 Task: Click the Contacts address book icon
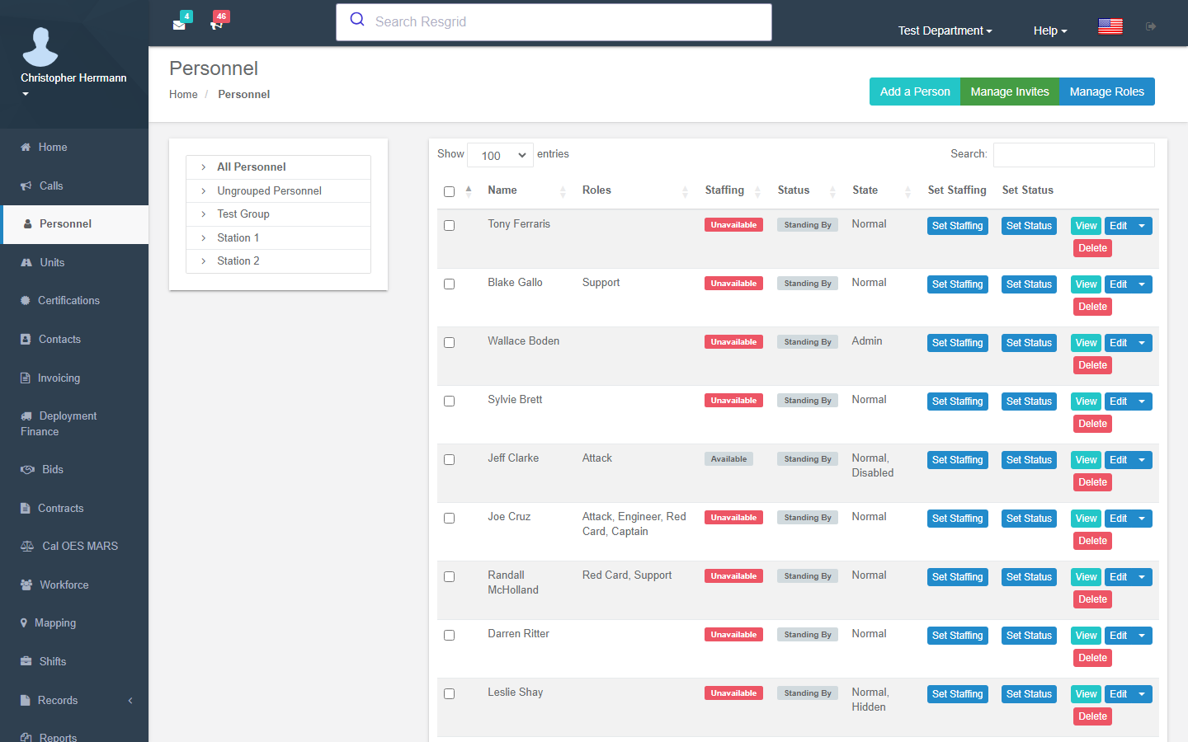click(x=26, y=339)
